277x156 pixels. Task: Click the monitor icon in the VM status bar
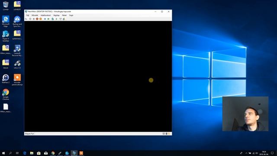point(164,134)
